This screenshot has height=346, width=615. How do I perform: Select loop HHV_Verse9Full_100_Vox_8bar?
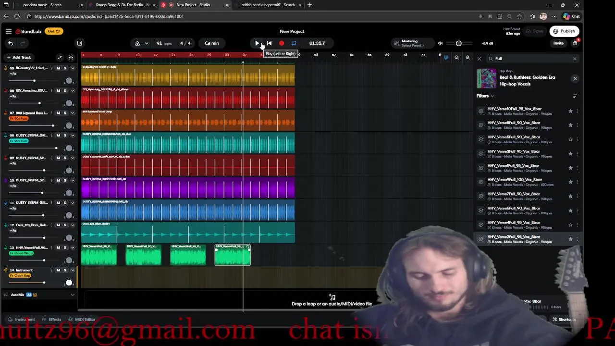528,182
